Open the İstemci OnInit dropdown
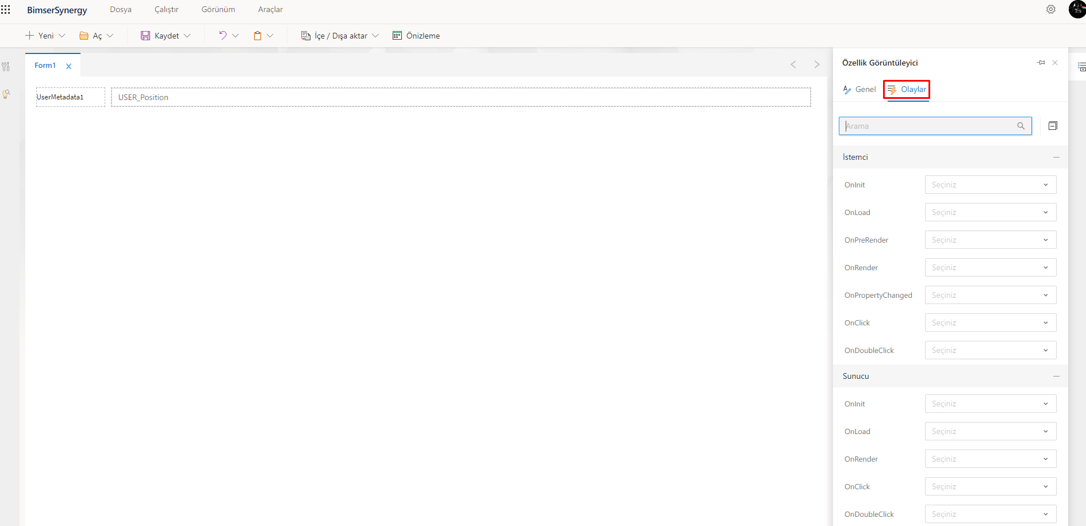The width and height of the screenshot is (1086, 526). point(991,185)
